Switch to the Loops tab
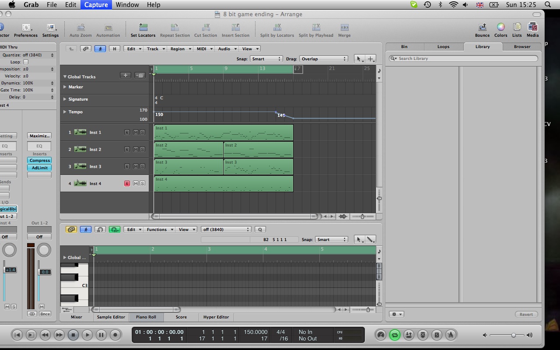This screenshot has height=350, width=560. pyautogui.click(x=443, y=46)
